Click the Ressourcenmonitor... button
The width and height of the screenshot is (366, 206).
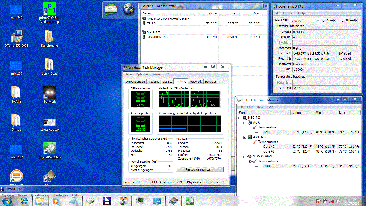(x=200, y=169)
